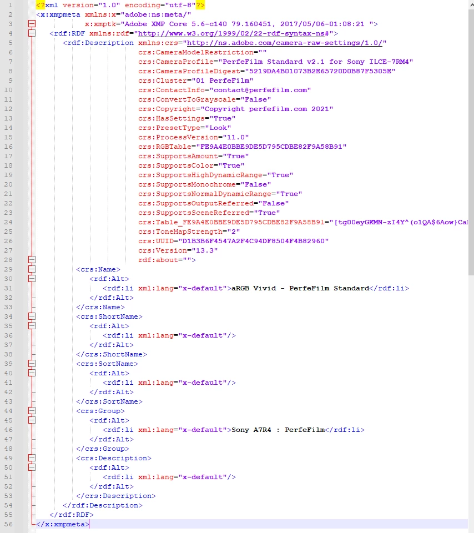Viewport: 474px width, 533px height.
Task: Click the closing </rdf:Description> tag
Action: [103, 505]
